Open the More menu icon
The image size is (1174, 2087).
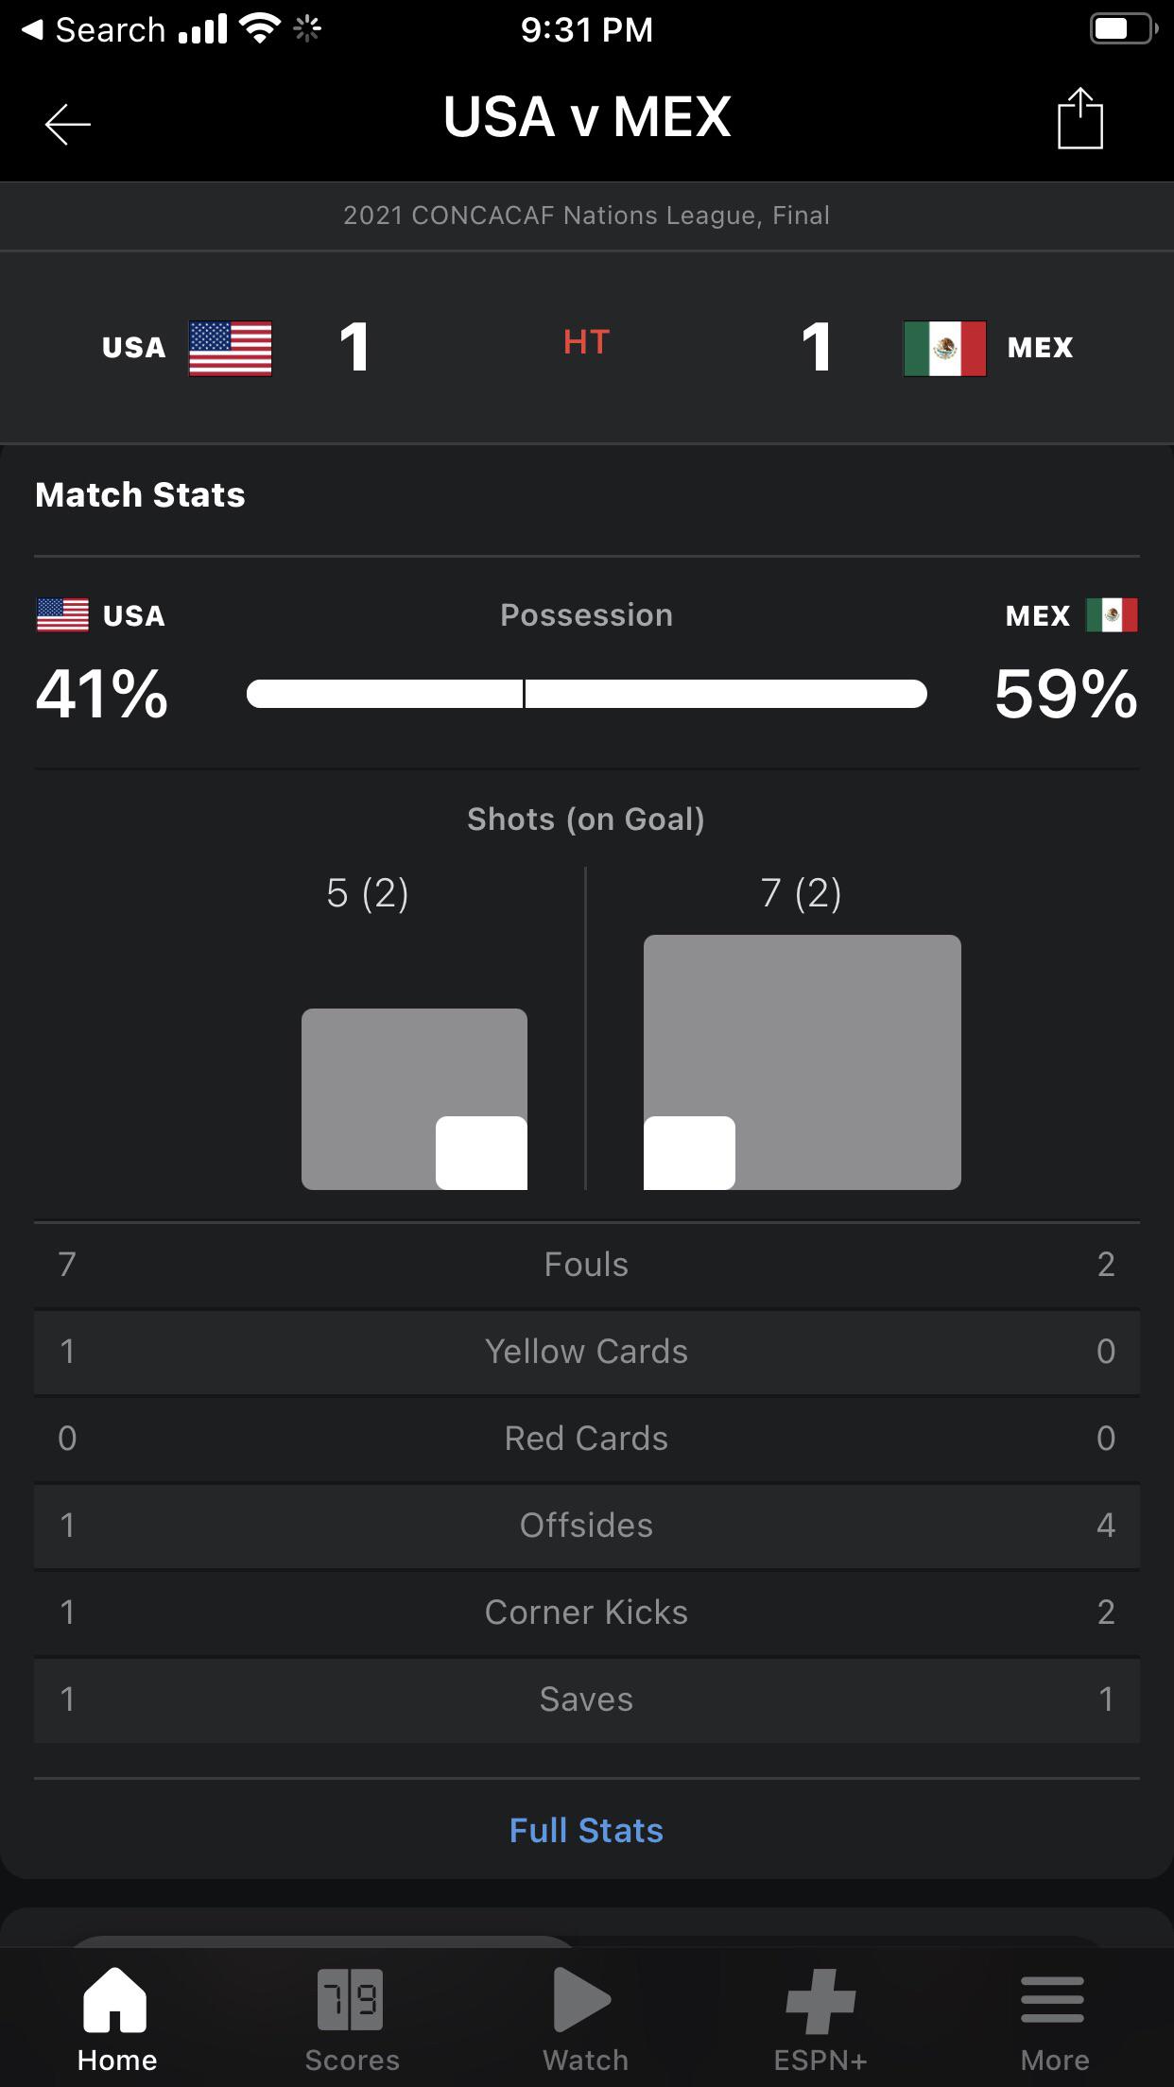(1053, 1999)
